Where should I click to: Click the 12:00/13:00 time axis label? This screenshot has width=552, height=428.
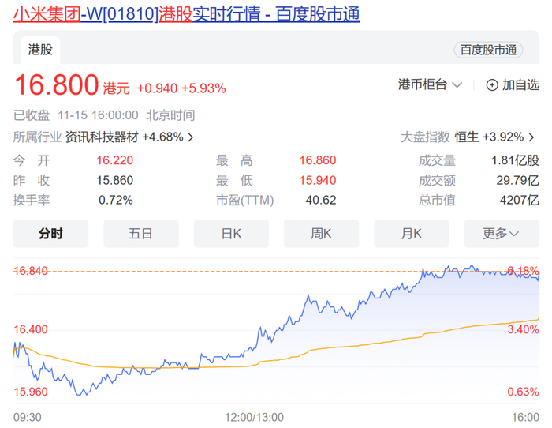click(254, 418)
